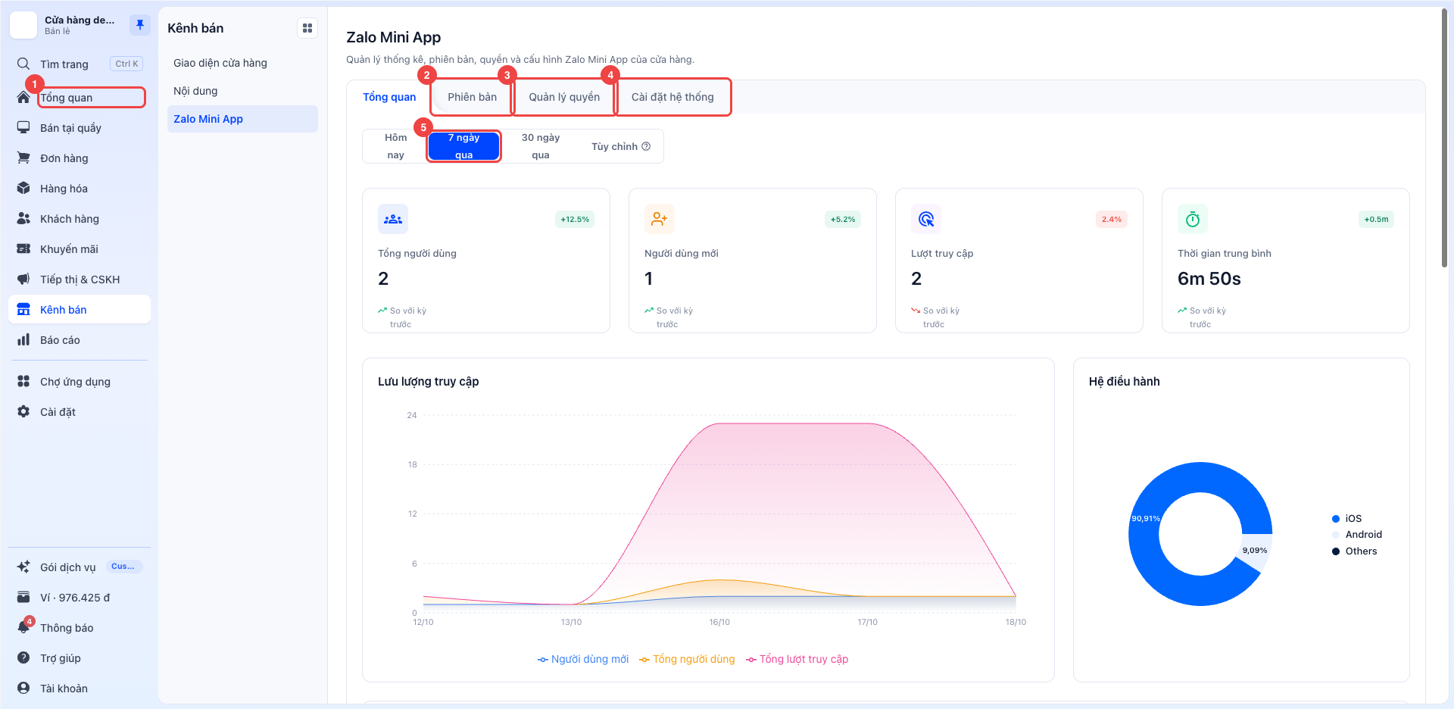Switch to the Cài đặt hệ thống tab
This screenshot has width=1454, height=709.
(x=672, y=97)
